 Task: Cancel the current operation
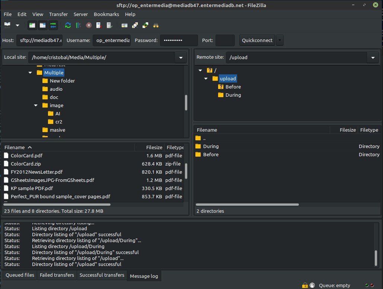(x=89, y=25)
